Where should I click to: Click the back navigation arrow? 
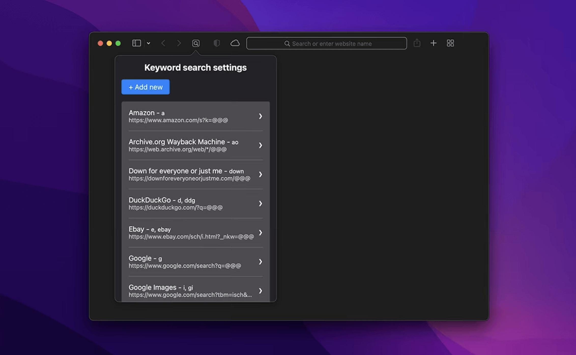click(163, 43)
